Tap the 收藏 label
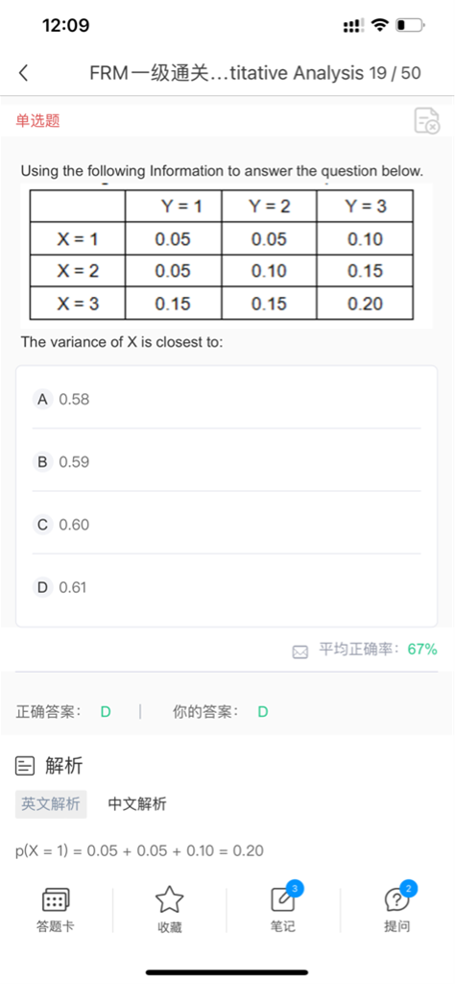Image resolution: width=455 pixels, height=984 pixels. tap(169, 927)
